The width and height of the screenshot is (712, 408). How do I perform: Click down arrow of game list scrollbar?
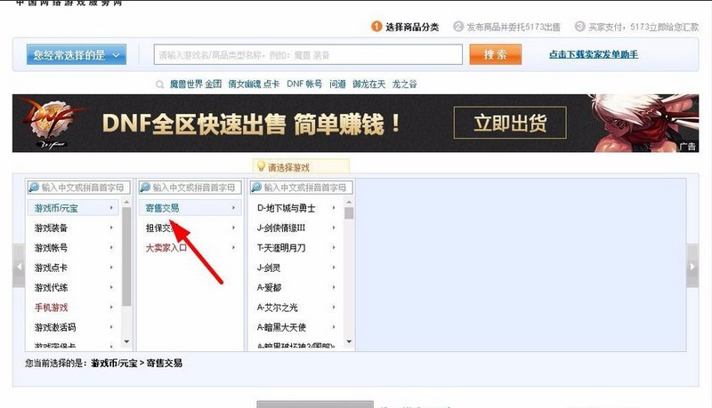pos(349,341)
